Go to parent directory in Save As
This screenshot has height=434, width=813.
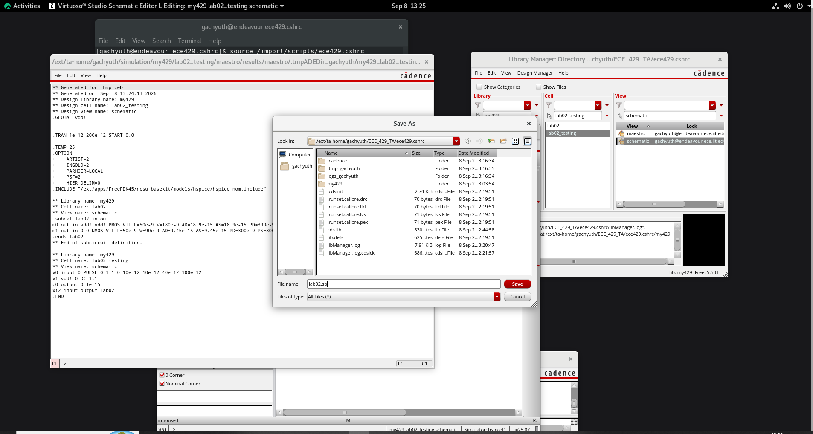pyautogui.click(x=491, y=141)
